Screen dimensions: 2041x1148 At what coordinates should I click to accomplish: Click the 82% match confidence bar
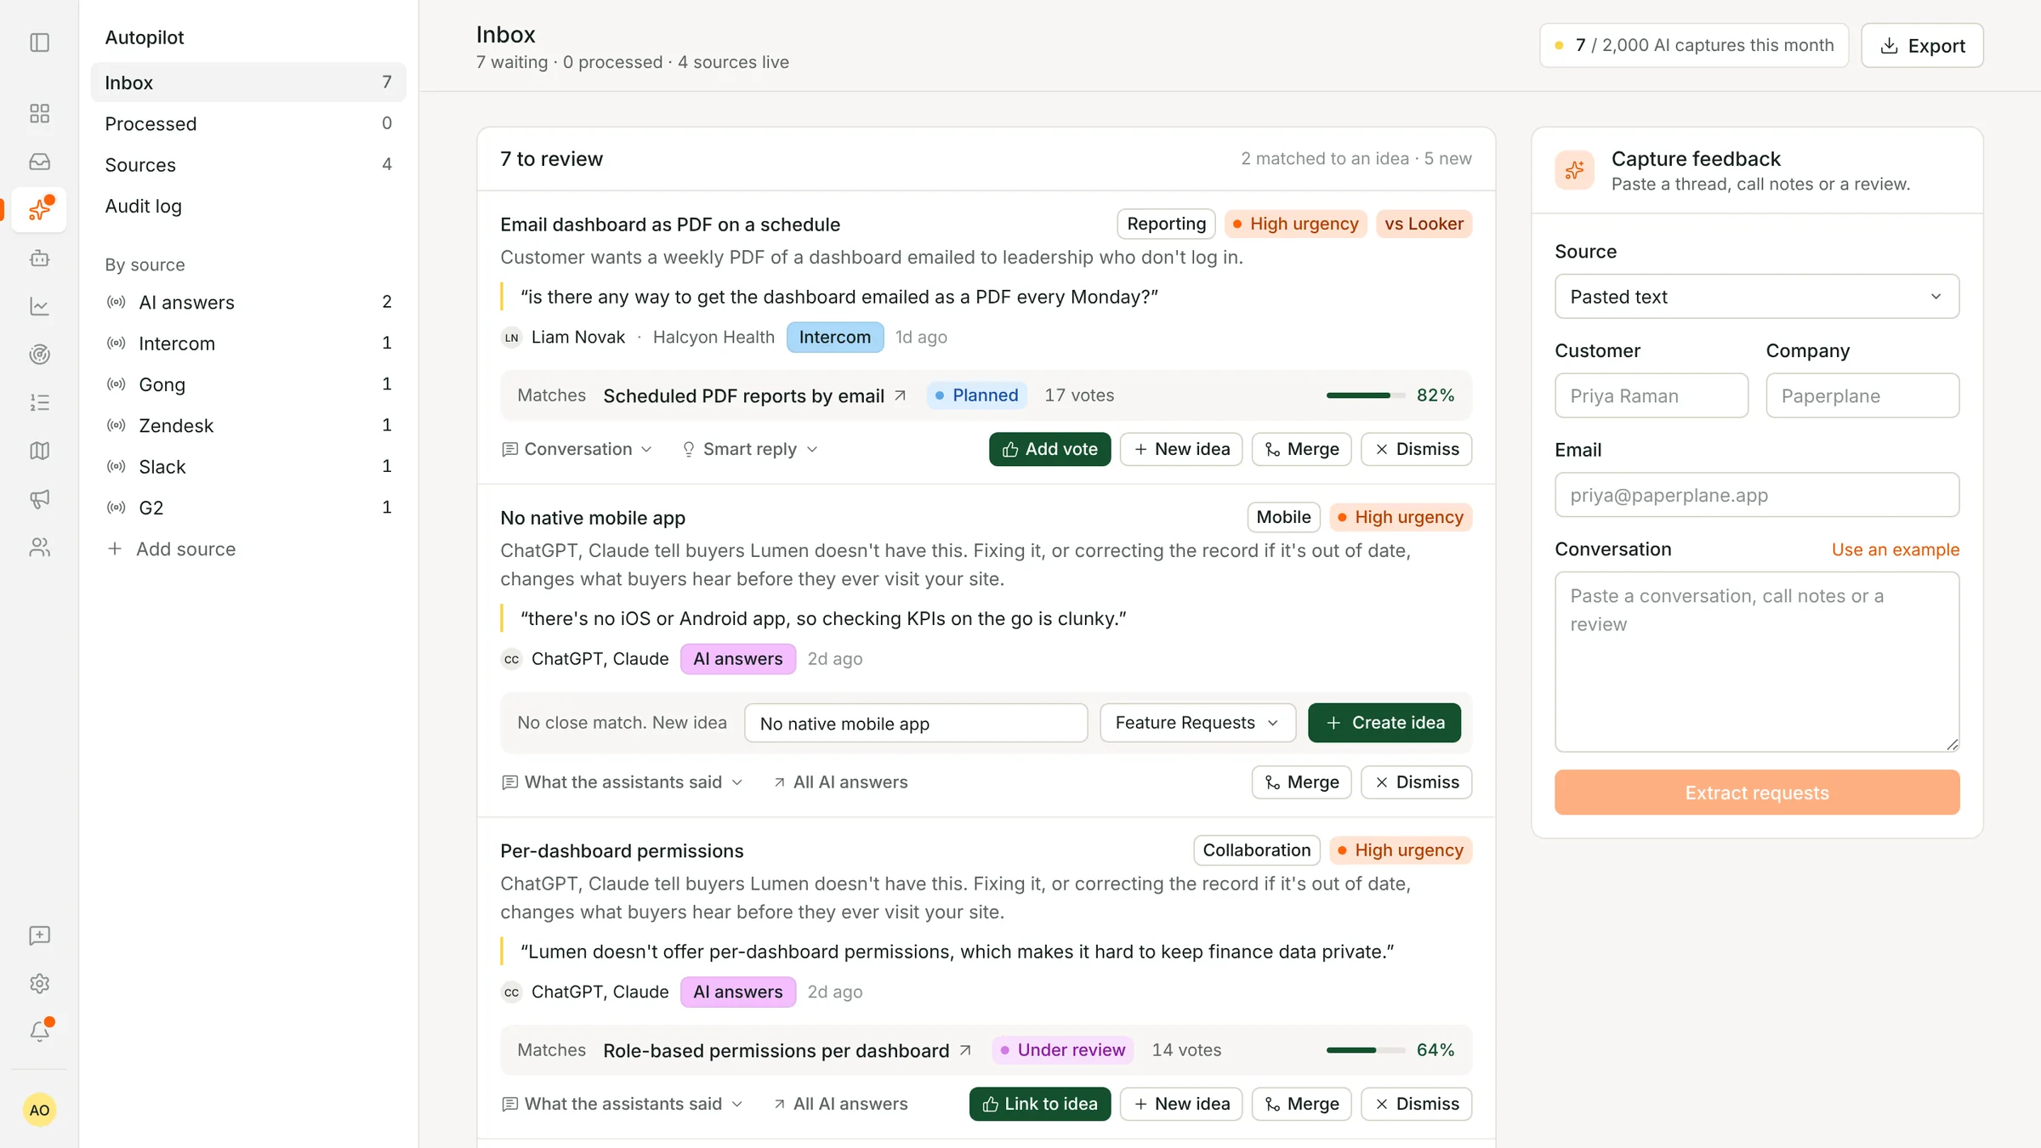[x=1366, y=395]
